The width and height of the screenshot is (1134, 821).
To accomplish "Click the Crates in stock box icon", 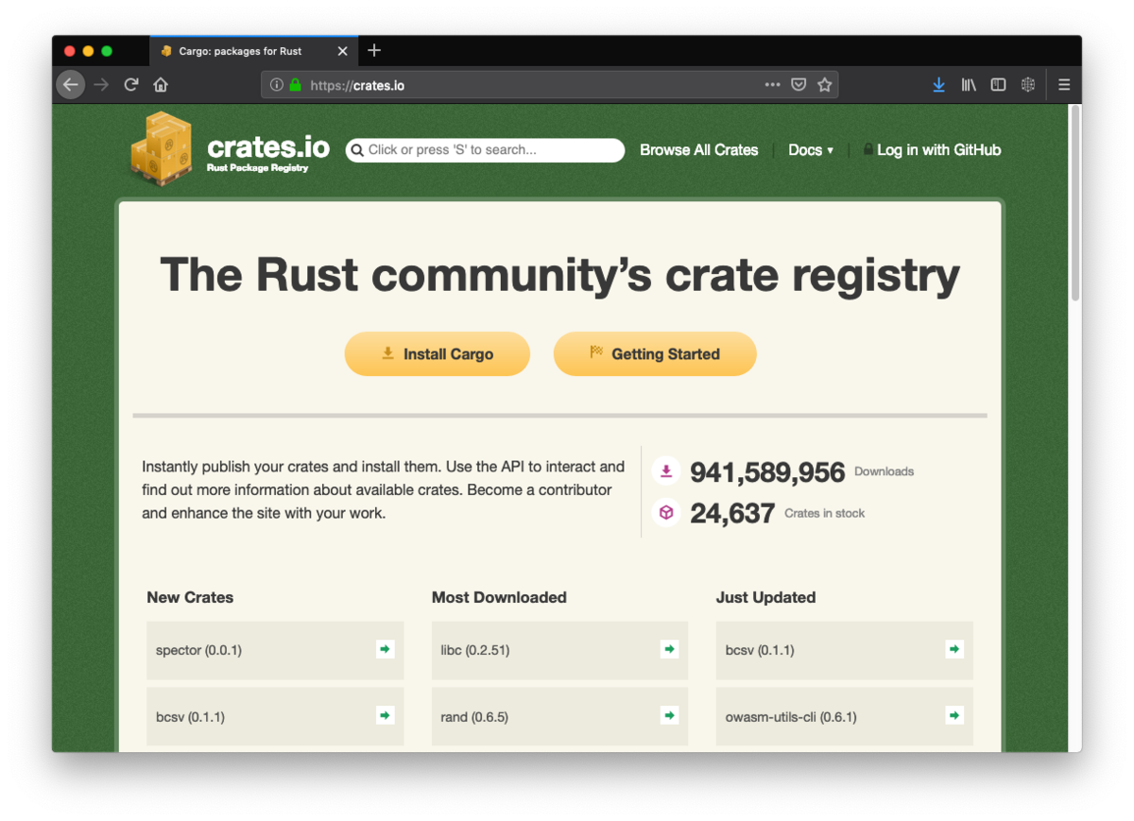I will [666, 512].
